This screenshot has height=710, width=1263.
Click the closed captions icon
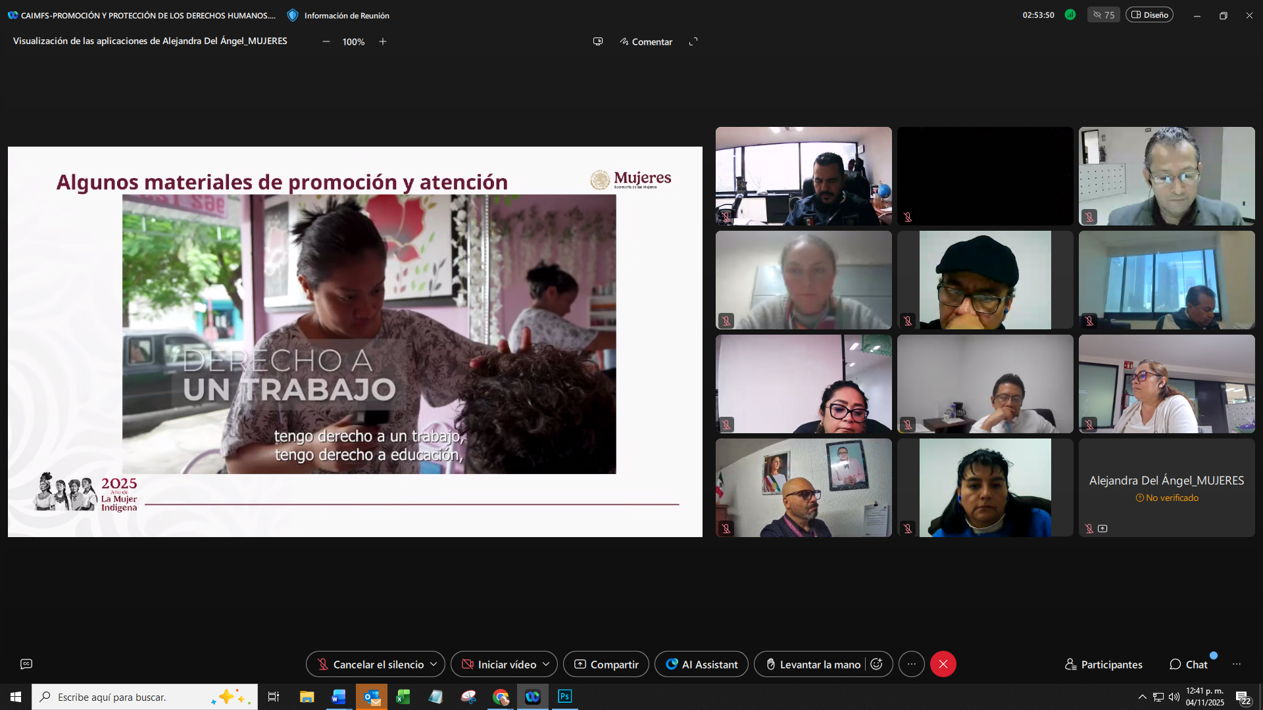coord(26,664)
